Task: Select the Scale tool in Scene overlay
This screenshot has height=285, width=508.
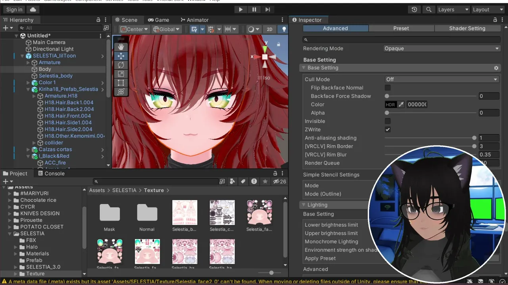Action: click(x=121, y=74)
